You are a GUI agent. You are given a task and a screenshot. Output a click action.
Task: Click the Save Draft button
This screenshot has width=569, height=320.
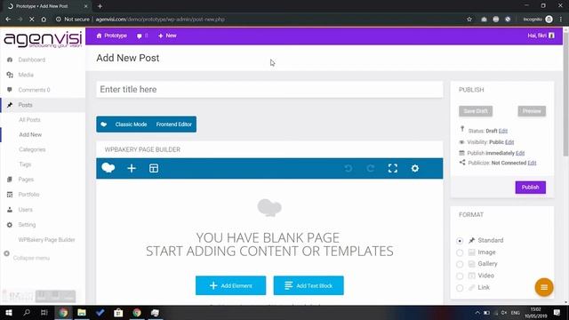476,111
